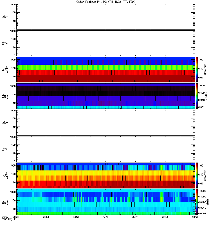Click the 0800 time axis label
Viewport: 211px width, 225px height.
[x=195, y=217]
